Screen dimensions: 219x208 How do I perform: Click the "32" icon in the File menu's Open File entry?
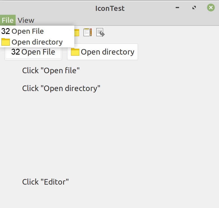point(6,31)
